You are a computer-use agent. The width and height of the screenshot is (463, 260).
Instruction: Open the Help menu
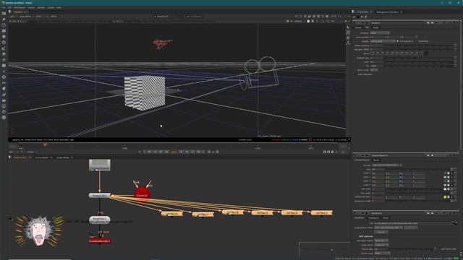tap(59, 8)
